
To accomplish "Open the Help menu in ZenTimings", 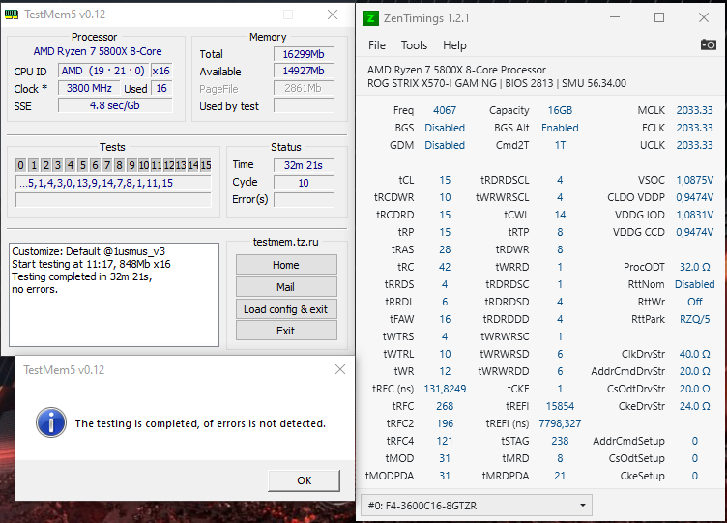I will pos(454,45).
